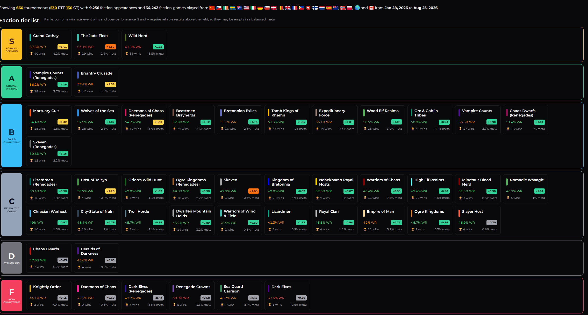The height and width of the screenshot is (315, 588).
Task: Open the underlined 660 tournaments link
Action: point(20,8)
